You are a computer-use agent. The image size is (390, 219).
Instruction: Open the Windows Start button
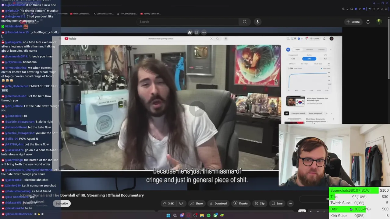point(168,215)
